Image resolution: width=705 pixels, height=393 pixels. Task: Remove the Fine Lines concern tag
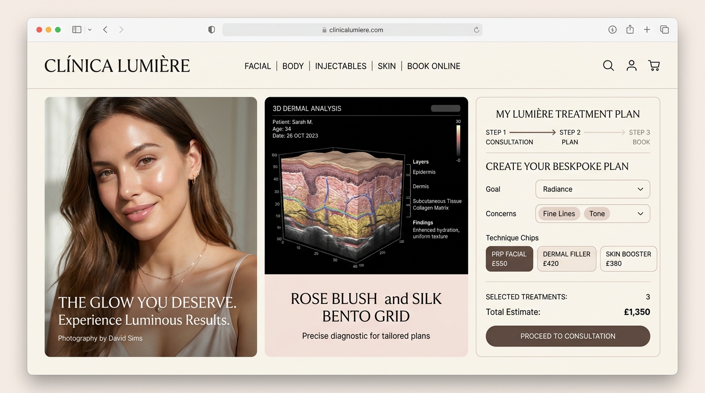[x=559, y=214]
